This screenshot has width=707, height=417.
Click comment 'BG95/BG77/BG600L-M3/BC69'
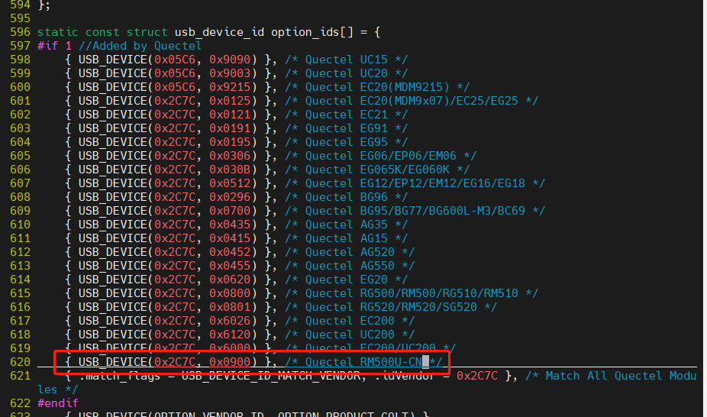pyautogui.click(x=442, y=211)
